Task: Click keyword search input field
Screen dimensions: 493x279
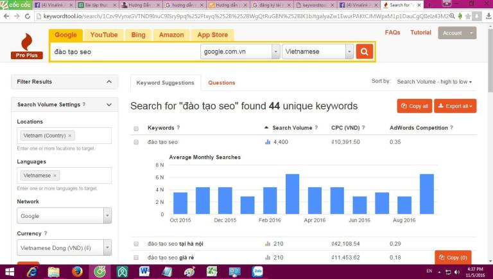Action: 125,51
